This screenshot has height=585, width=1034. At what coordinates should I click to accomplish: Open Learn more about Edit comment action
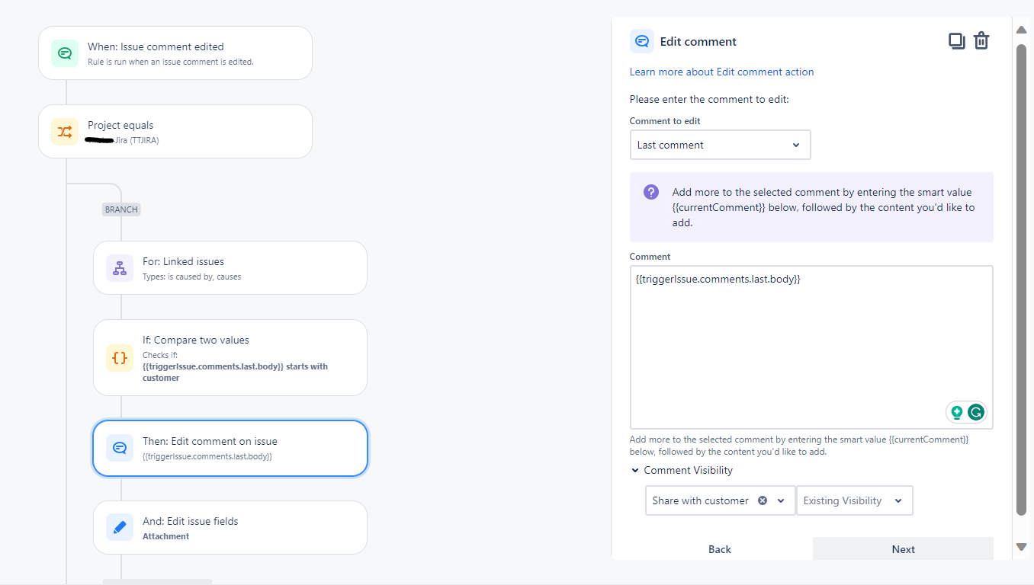(x=721, y=72)
